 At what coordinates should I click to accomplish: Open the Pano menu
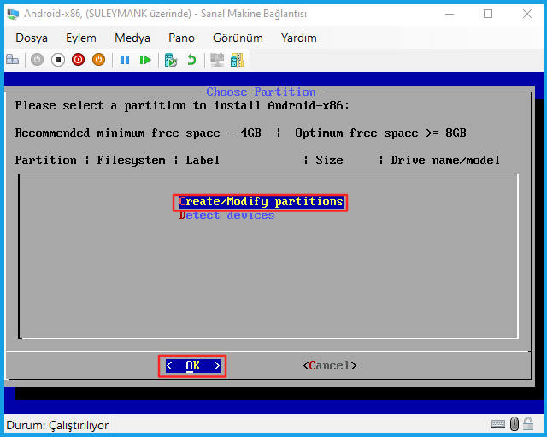pos(181,38)
